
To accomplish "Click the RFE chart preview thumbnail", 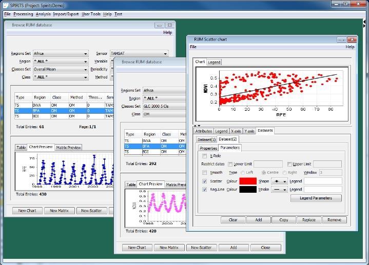I will tap(64, 171).
